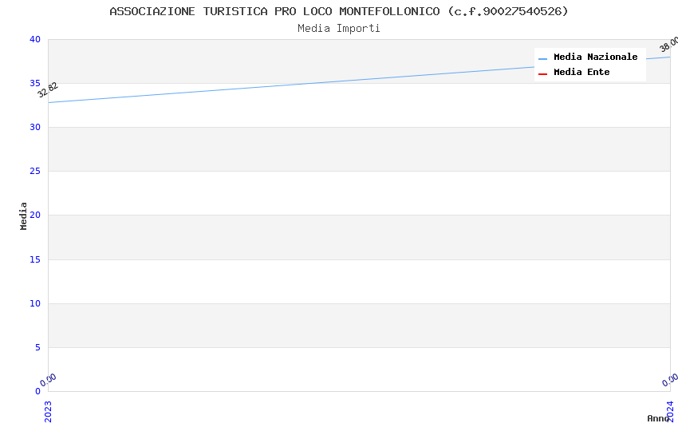
Task: Click the y-axis value 25
Action: coord(35,172)
